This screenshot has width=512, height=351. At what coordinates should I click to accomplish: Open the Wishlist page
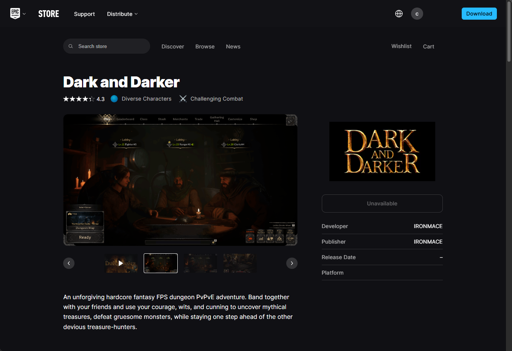(x=401, y=46)
